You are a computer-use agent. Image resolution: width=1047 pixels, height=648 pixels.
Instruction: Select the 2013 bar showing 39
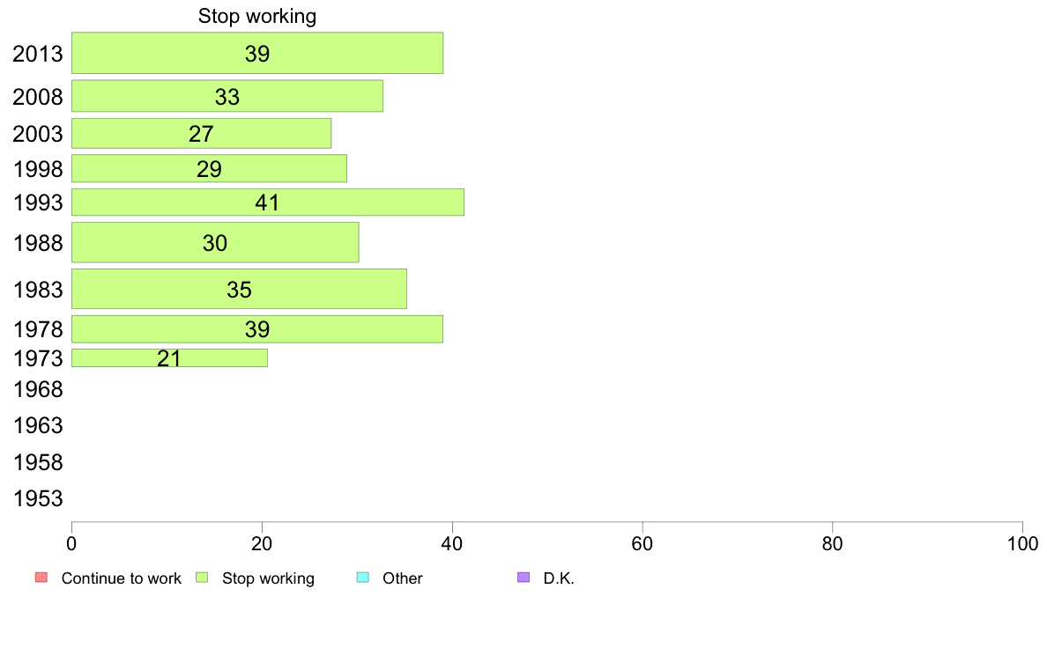257,53
